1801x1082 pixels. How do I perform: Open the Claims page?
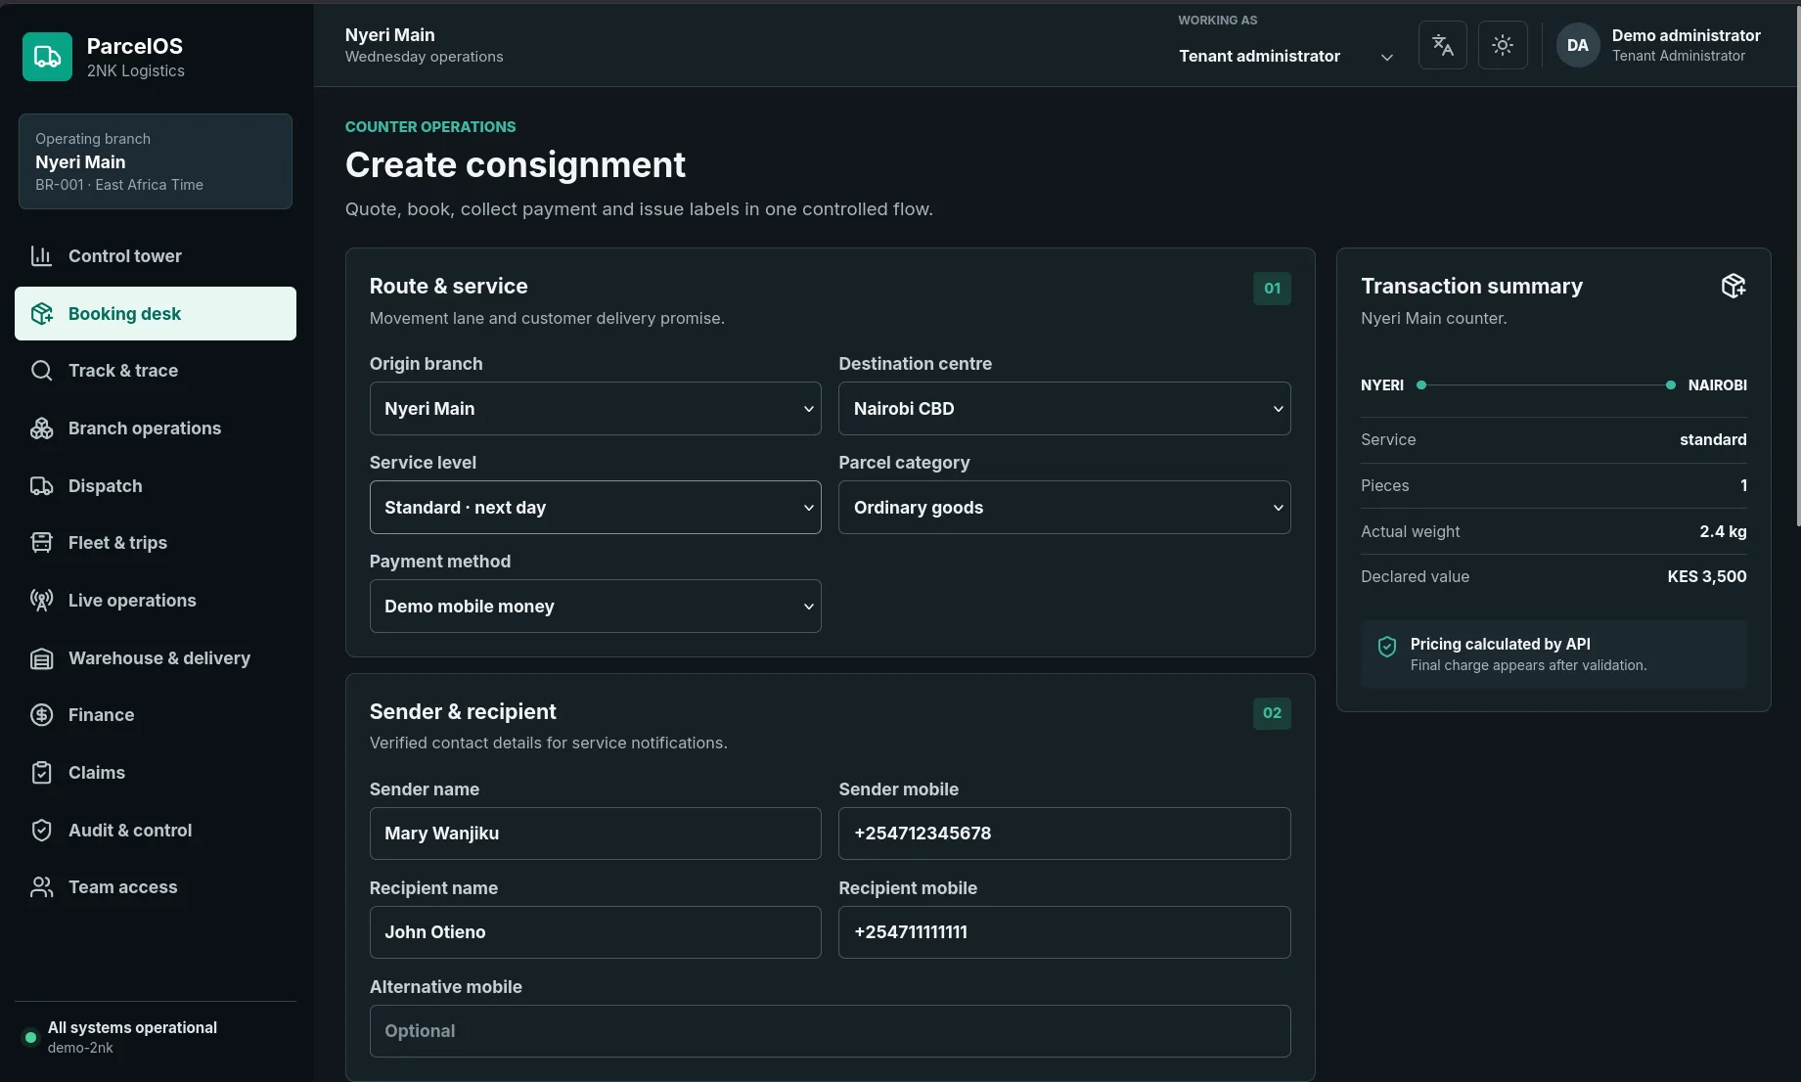156,773
